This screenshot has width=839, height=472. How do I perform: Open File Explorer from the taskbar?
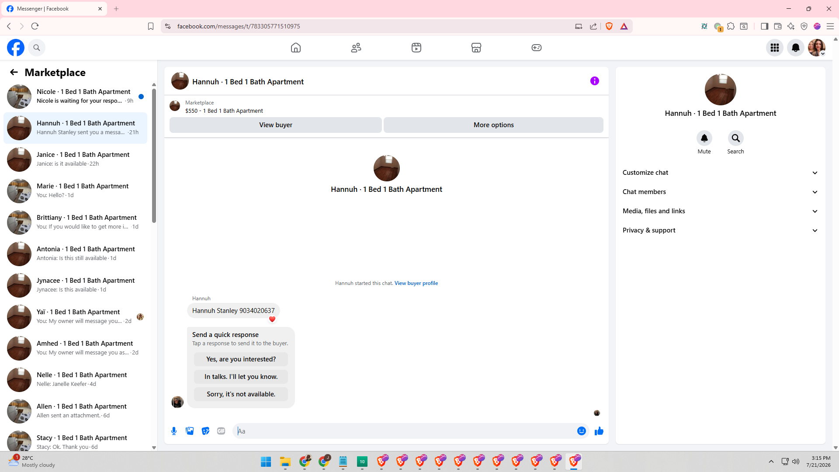tap(285, 462)
